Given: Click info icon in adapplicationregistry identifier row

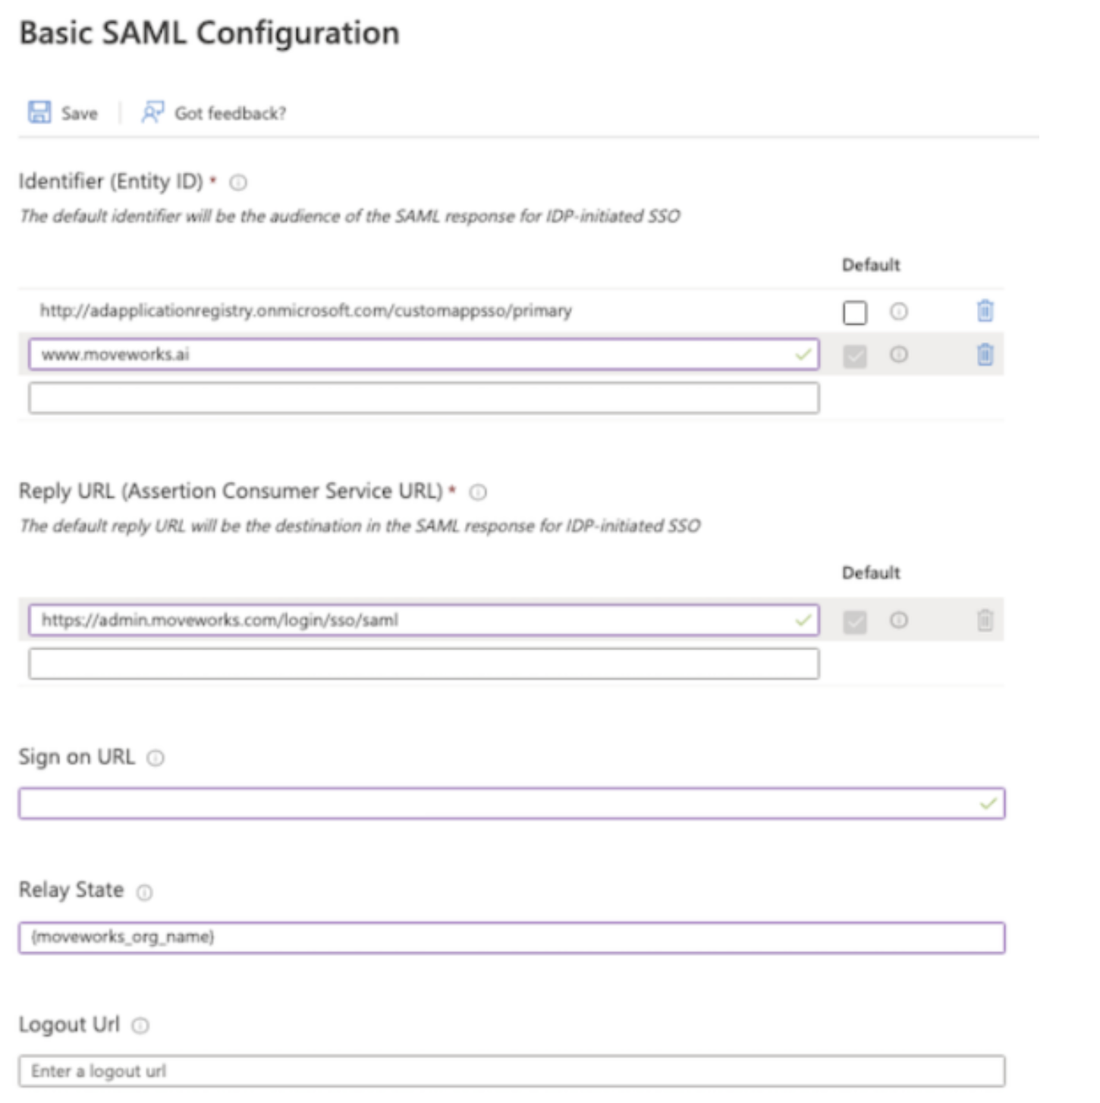Looking at the screenshot, I should tap(899, 311).
